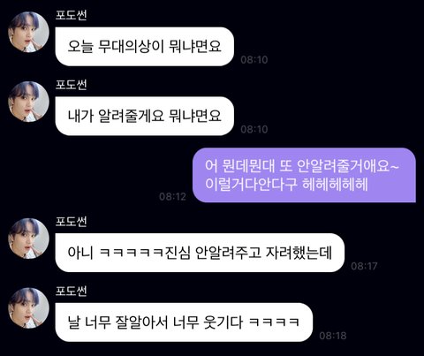Click 포도썬 name above '내가 알려줄게요' bubble
This screenshot has width=424, height=356.
(72, 85)
